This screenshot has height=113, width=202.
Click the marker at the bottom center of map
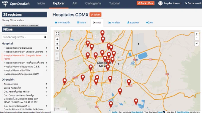click(111, 104)
